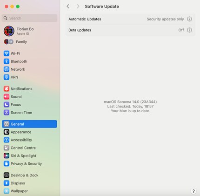Select Bluetooth label in sidebar
The height and width of the screenshot is (196, 200).
pyautogui.click(x=19, y=61)
